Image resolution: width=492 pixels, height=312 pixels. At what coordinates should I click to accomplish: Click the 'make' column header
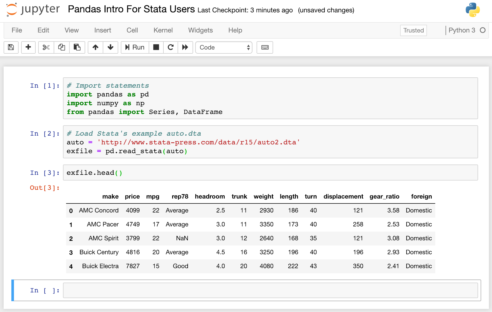click(x=110, y=196)
